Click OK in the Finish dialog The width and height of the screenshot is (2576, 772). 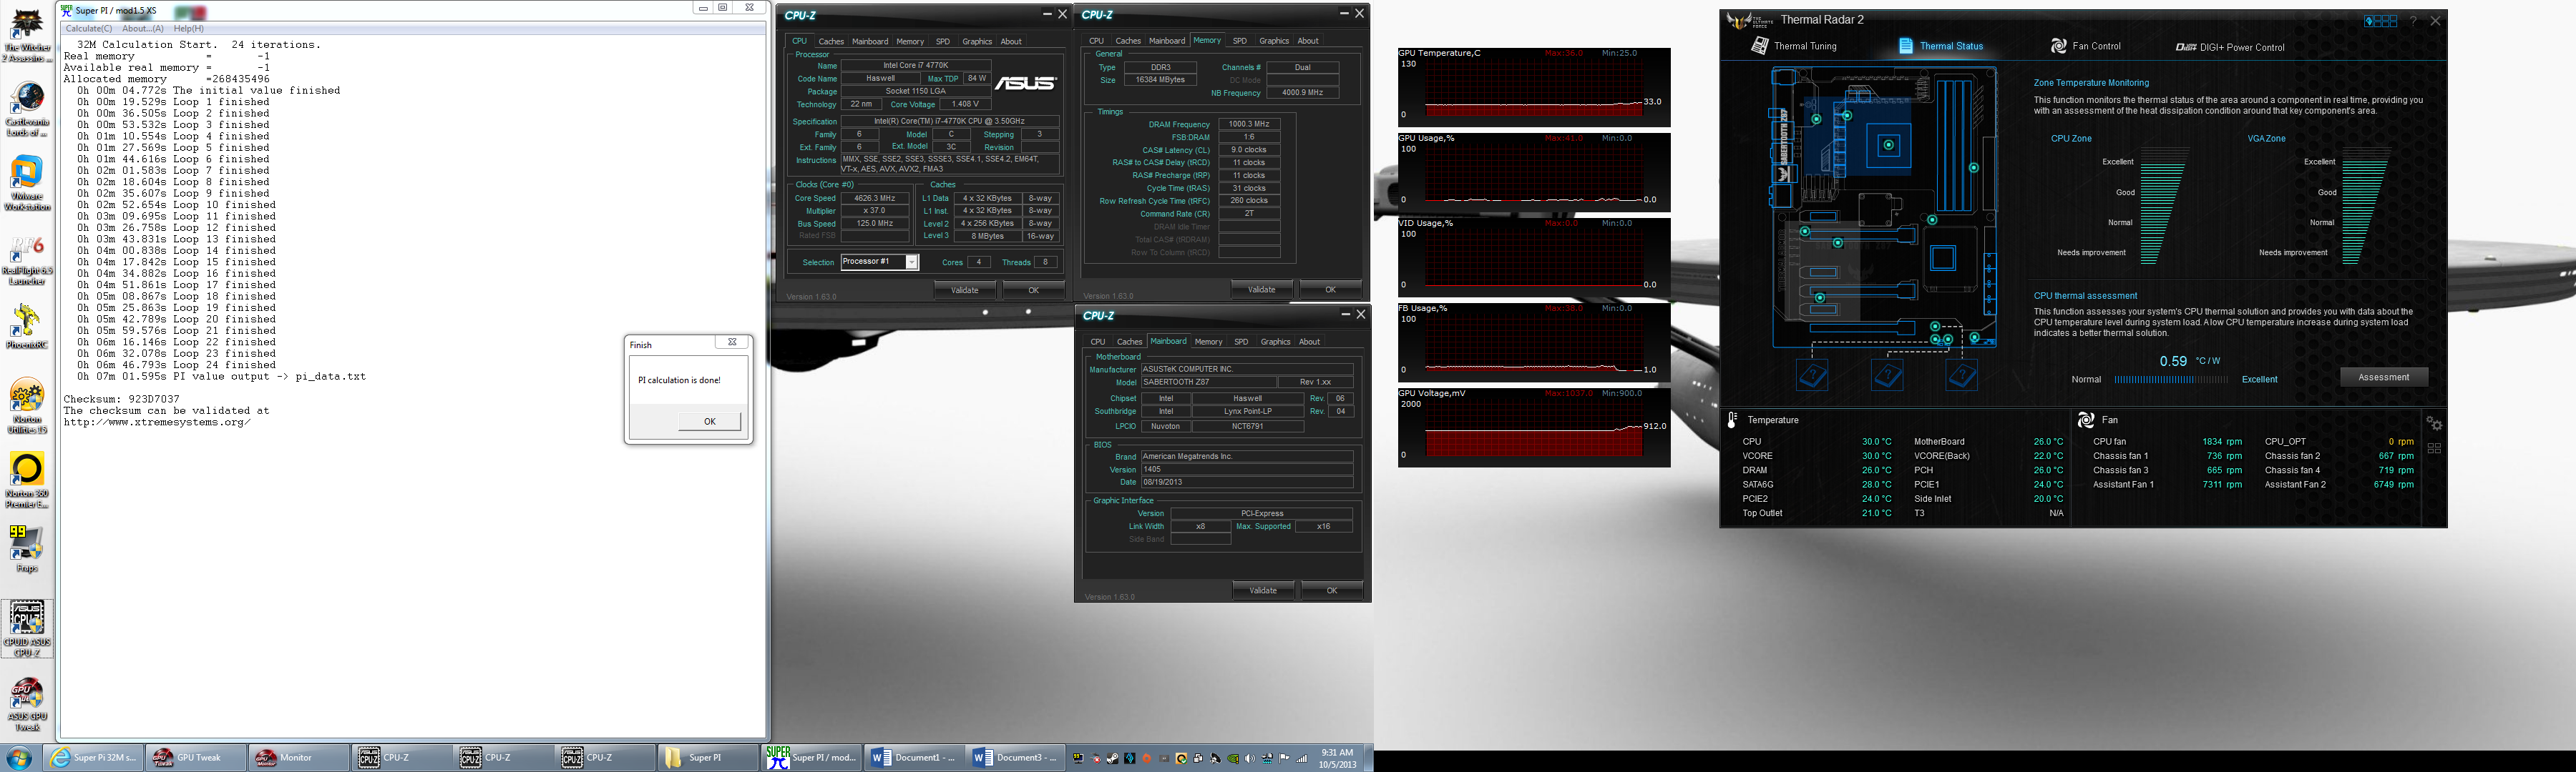[709, 422]
